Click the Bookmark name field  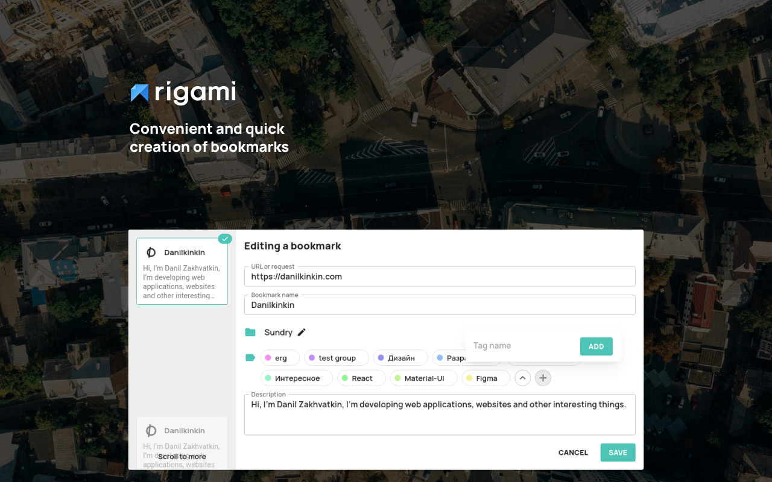(440, 305)
